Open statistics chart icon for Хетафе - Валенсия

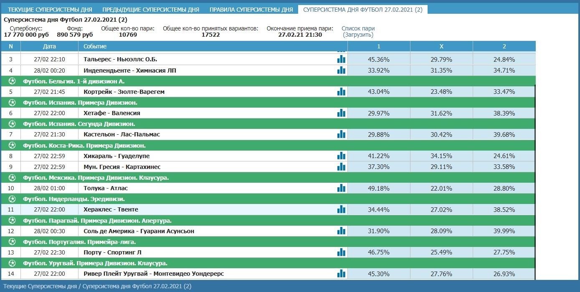(342, 113)
